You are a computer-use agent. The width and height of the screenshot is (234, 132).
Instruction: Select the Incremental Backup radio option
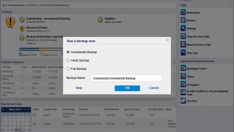[68, 52]
